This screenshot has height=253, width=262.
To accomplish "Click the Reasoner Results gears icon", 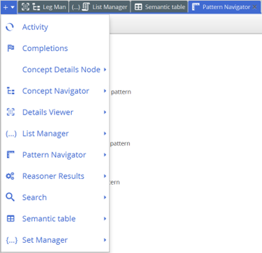I will [10, 176].
